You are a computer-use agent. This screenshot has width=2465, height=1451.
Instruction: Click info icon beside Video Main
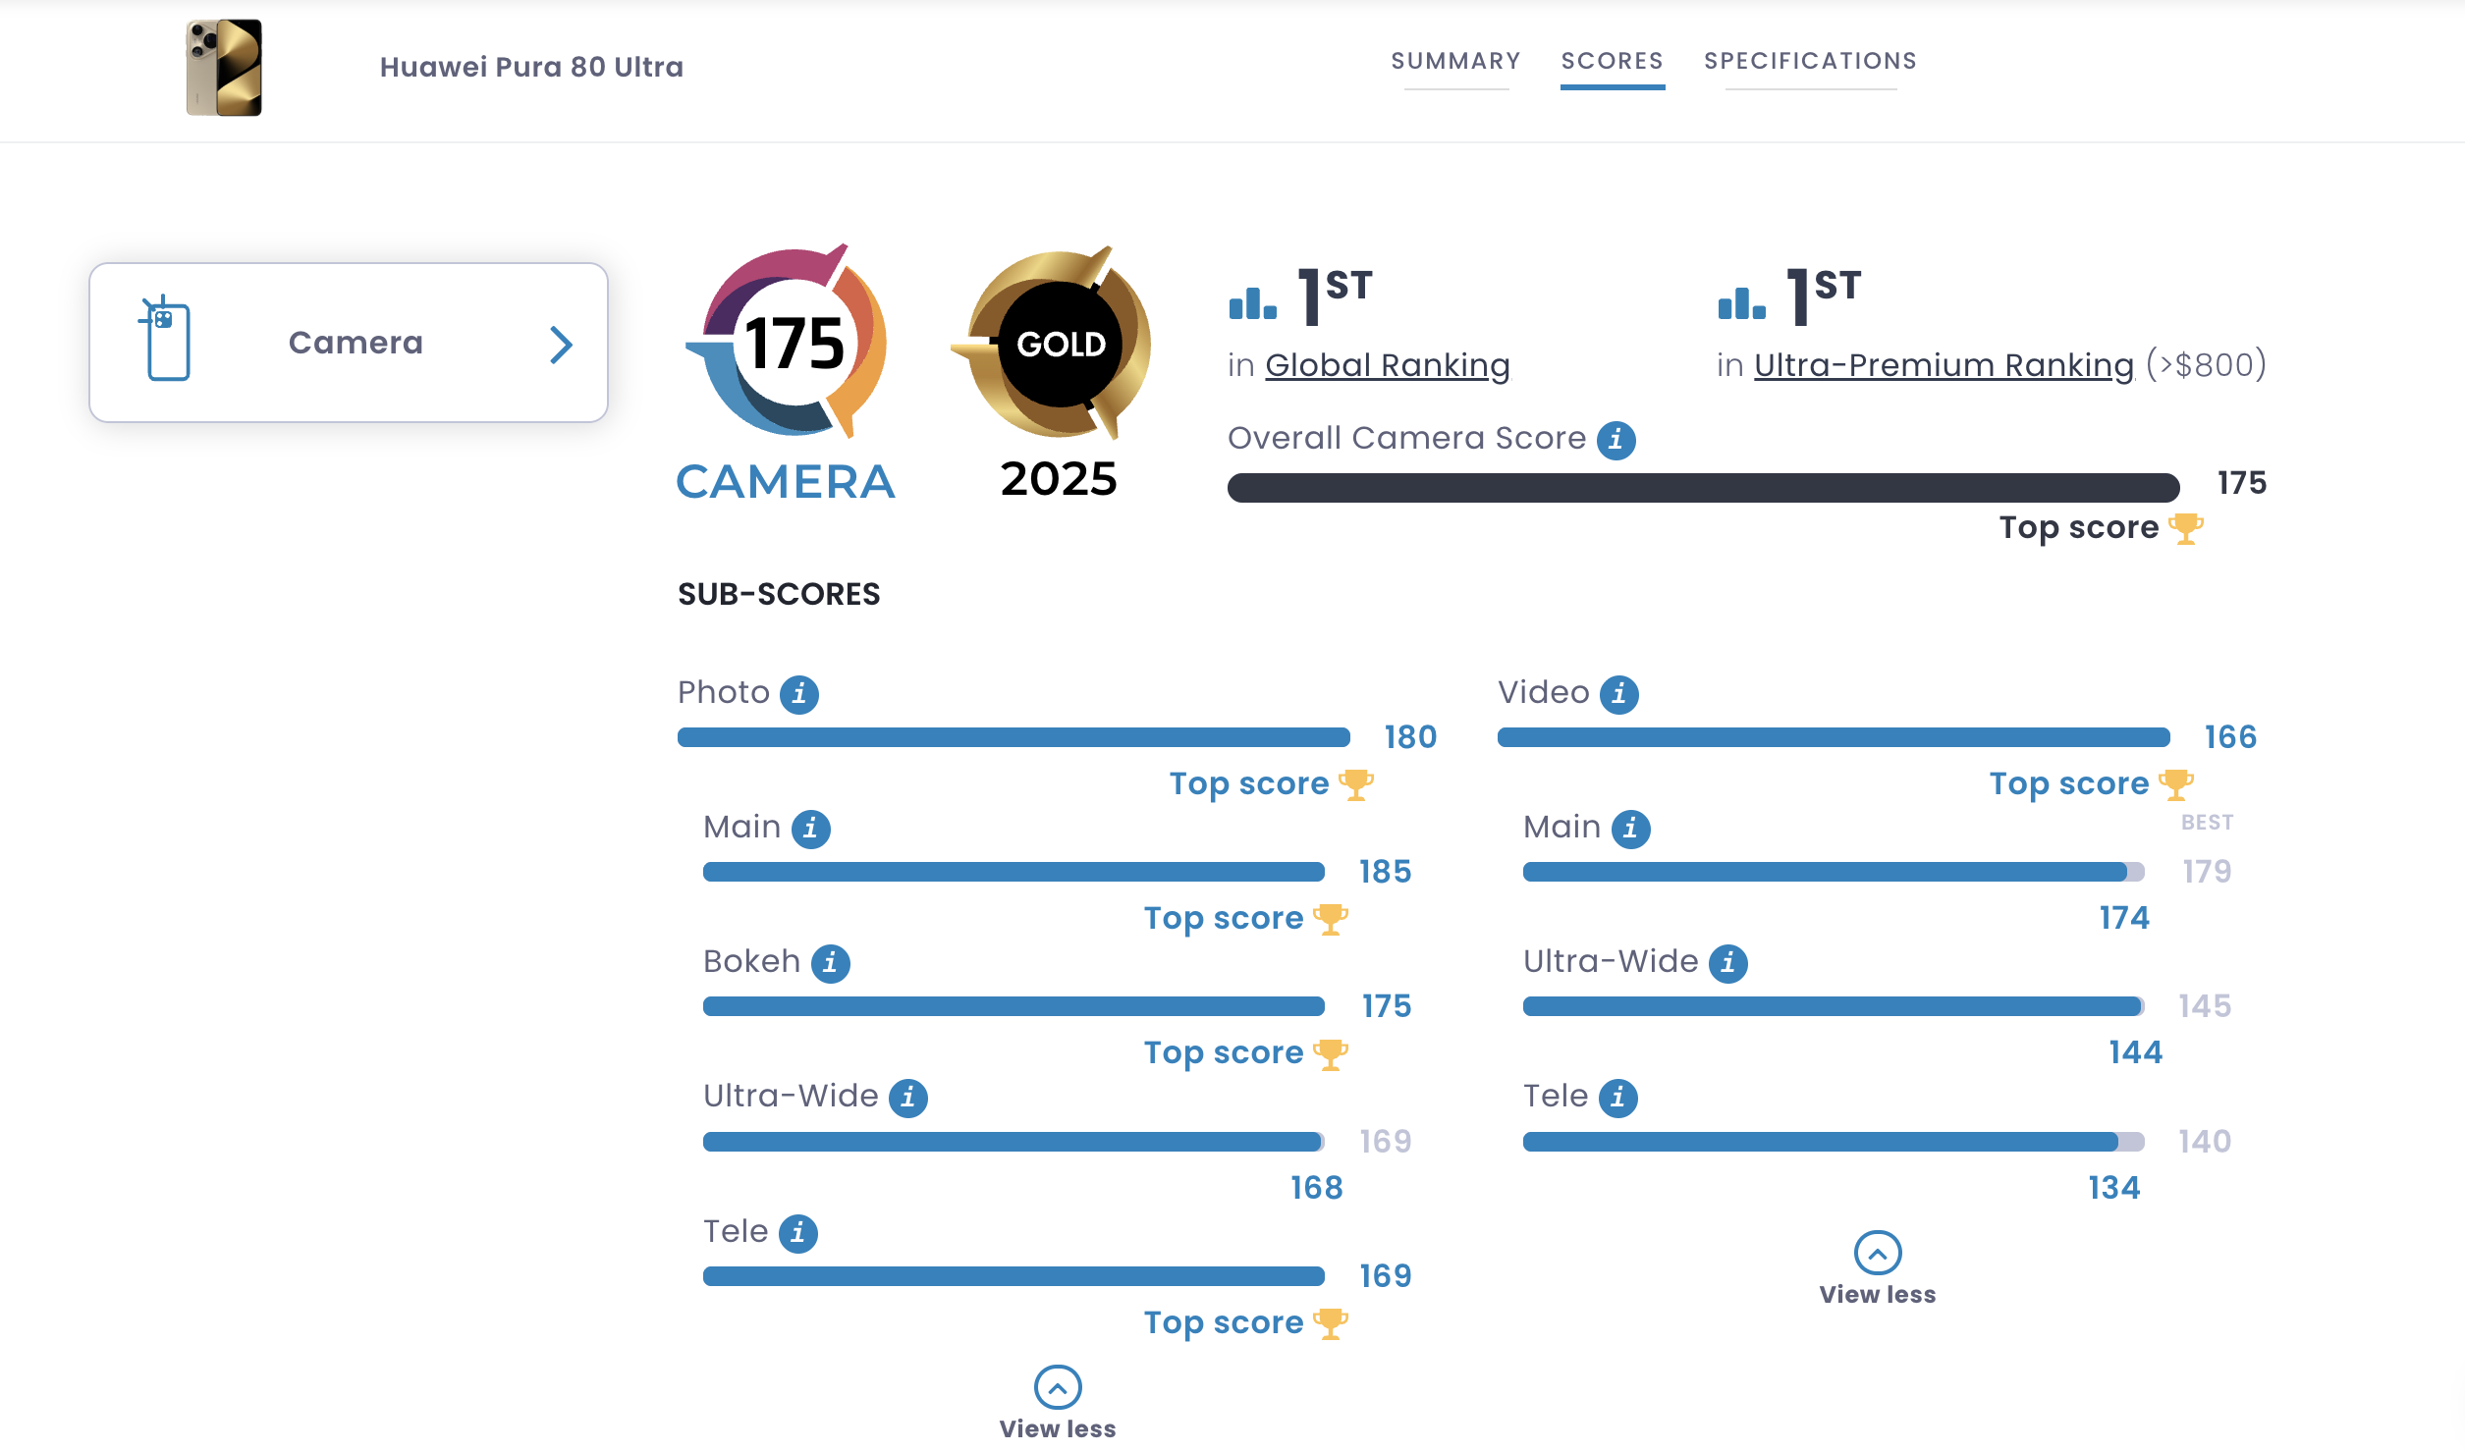1630,829
